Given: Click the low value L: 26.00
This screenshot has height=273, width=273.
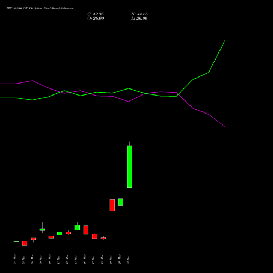Looking at the screenshot, I should pyautogui.click(x=139, y=19).
